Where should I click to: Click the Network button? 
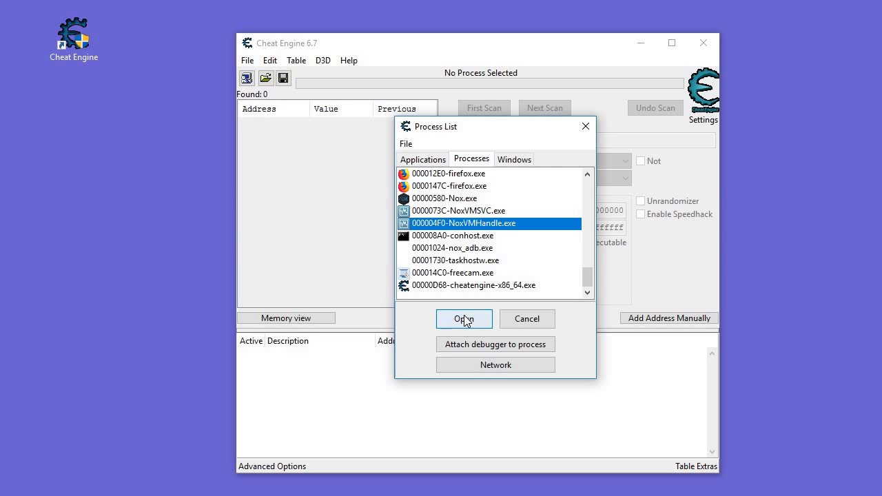coord(495,365)
